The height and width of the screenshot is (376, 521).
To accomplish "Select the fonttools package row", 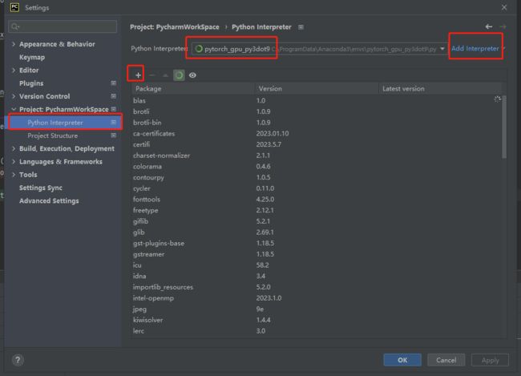I will click(317, 199).
